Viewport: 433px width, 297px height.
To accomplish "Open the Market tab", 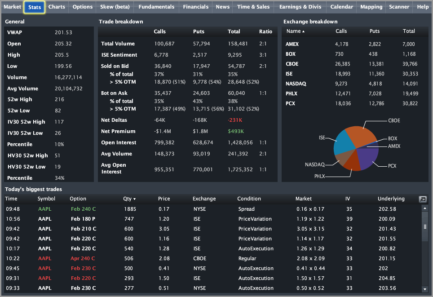I will (12, 7).
